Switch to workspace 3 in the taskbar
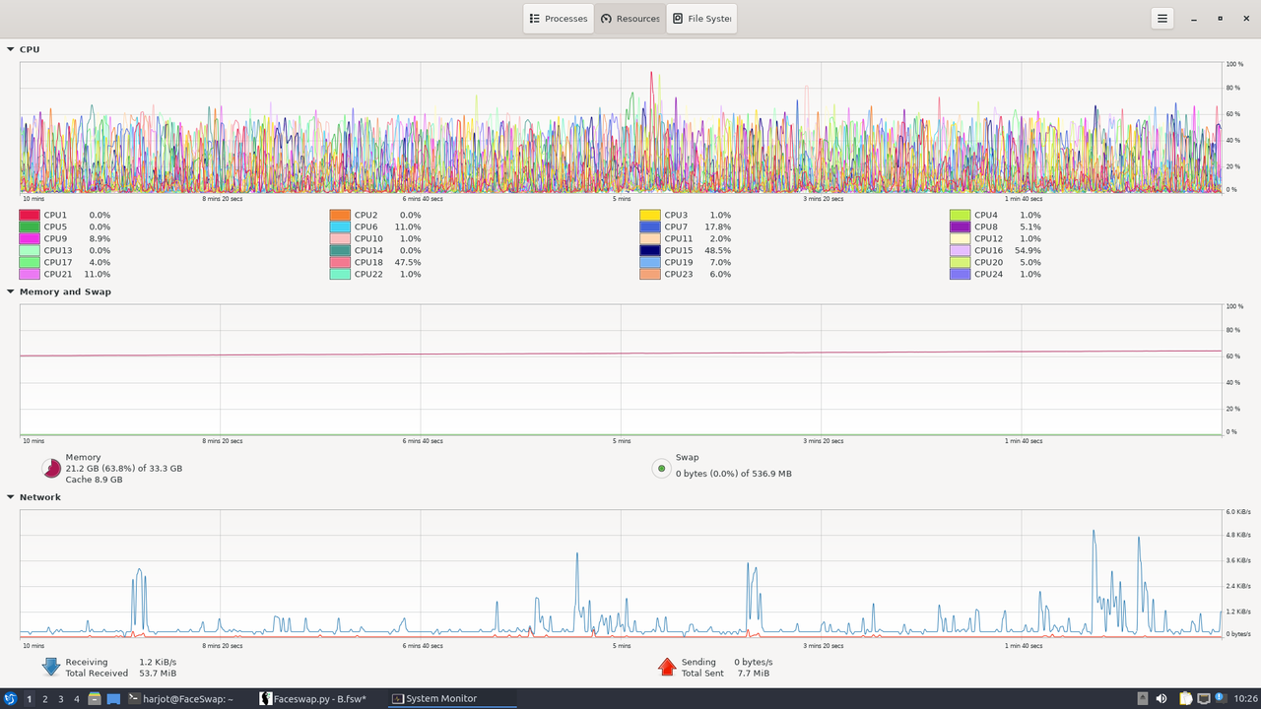This screenshot has width=1261, height=709. pyautogui.click(x=61, y=699)
